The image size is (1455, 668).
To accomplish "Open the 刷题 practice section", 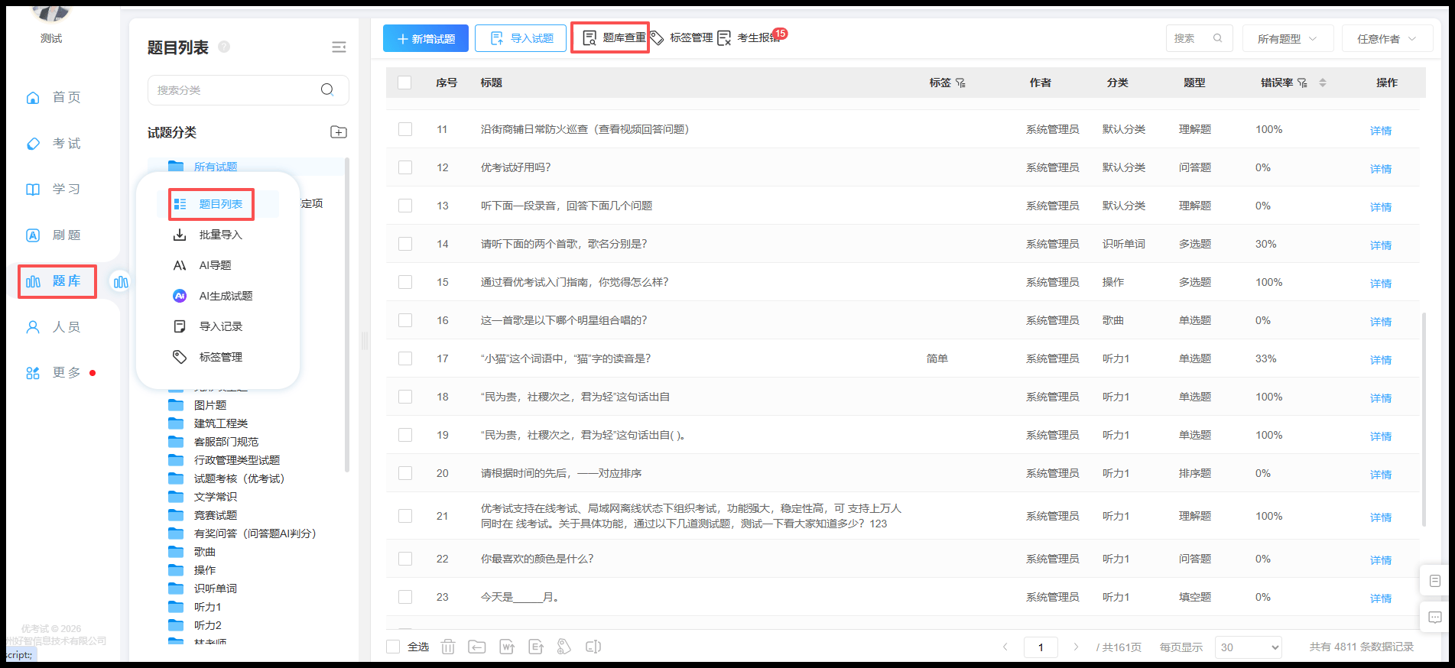I will tap(54, 235).
